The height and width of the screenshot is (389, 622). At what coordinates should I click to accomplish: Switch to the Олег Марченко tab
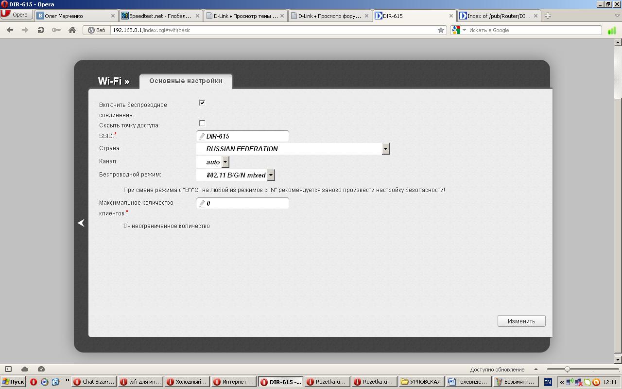(x=76, y=16)
